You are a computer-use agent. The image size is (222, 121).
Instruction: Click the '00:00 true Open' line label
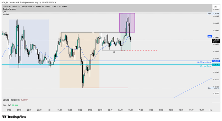(204, 62)
